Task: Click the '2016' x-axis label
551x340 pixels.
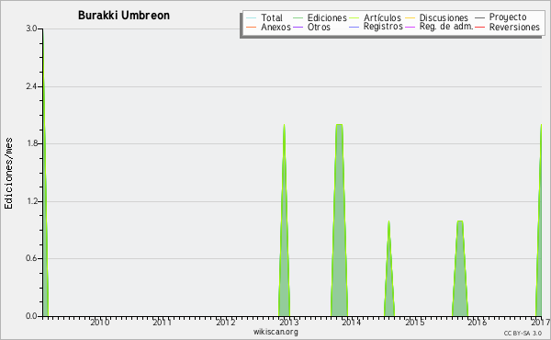Action: pos(478,322)
